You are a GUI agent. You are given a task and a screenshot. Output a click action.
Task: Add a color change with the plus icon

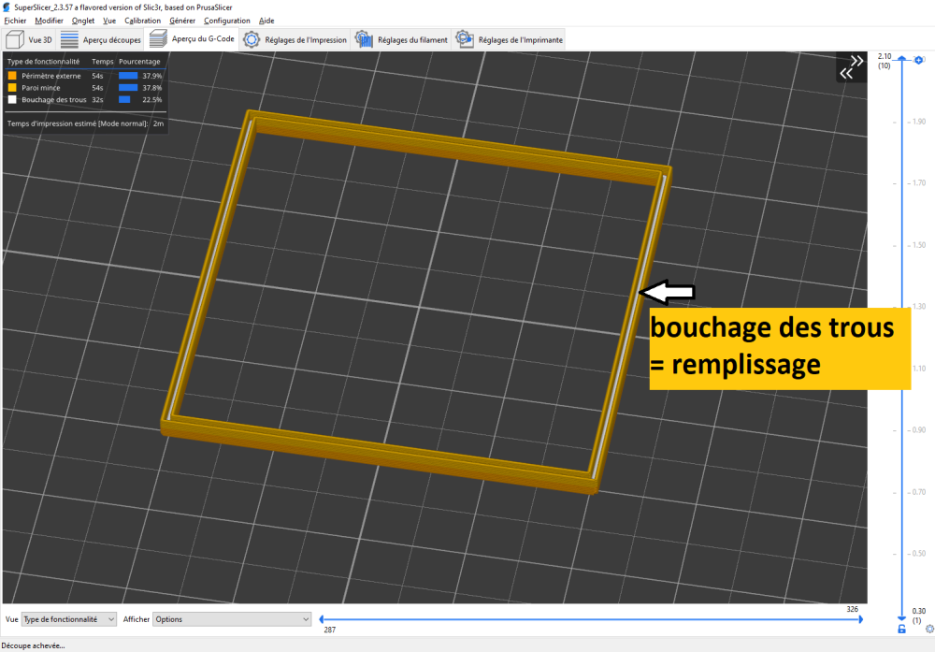(x=919, y=60)
